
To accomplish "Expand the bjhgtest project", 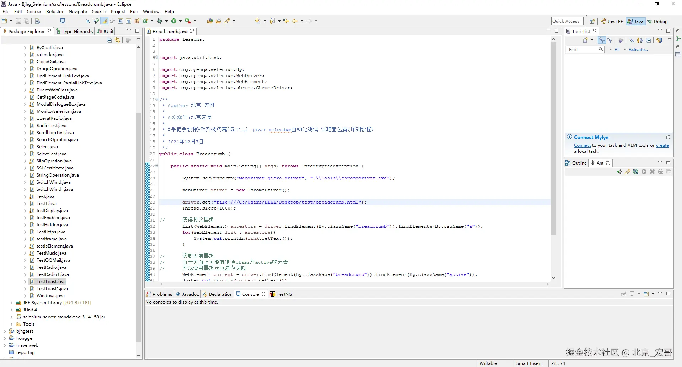I will (5, 331).
